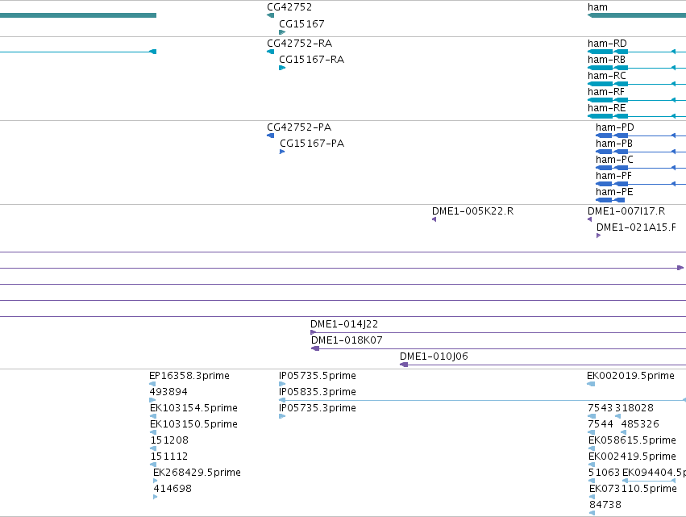
Task: Select the CG42752 gene label
Action: click(289, 7)
